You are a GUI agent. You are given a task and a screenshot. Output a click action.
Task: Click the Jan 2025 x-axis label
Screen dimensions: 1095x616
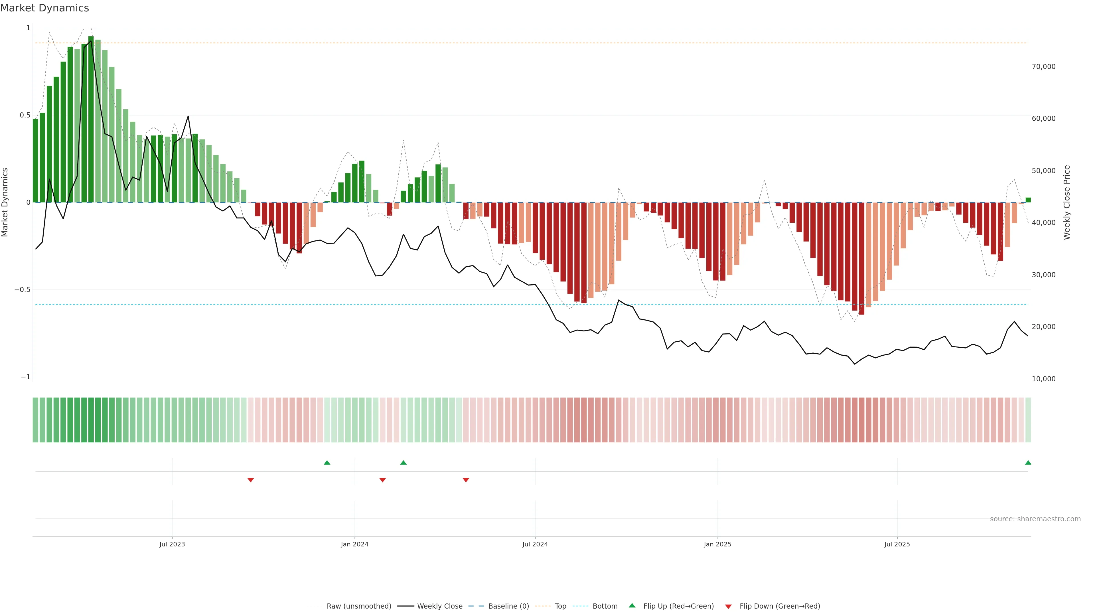point(717,544)
